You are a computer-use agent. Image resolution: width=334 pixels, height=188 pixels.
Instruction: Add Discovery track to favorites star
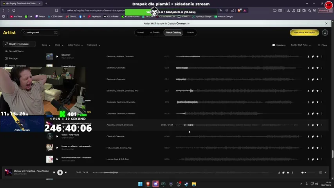coord(318,56)
